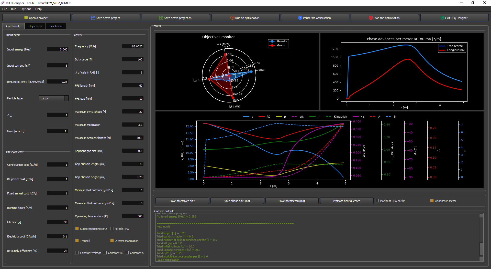Toggle the Abscissa in meter checkbox
This screenshot has width=491, height=269.
point(432,201)
